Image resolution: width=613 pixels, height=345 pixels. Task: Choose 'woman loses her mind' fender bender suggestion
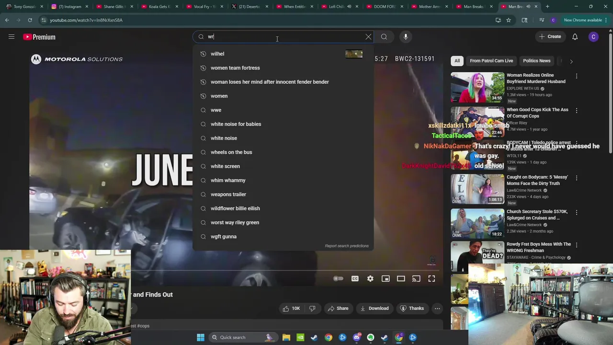[283, 82]
